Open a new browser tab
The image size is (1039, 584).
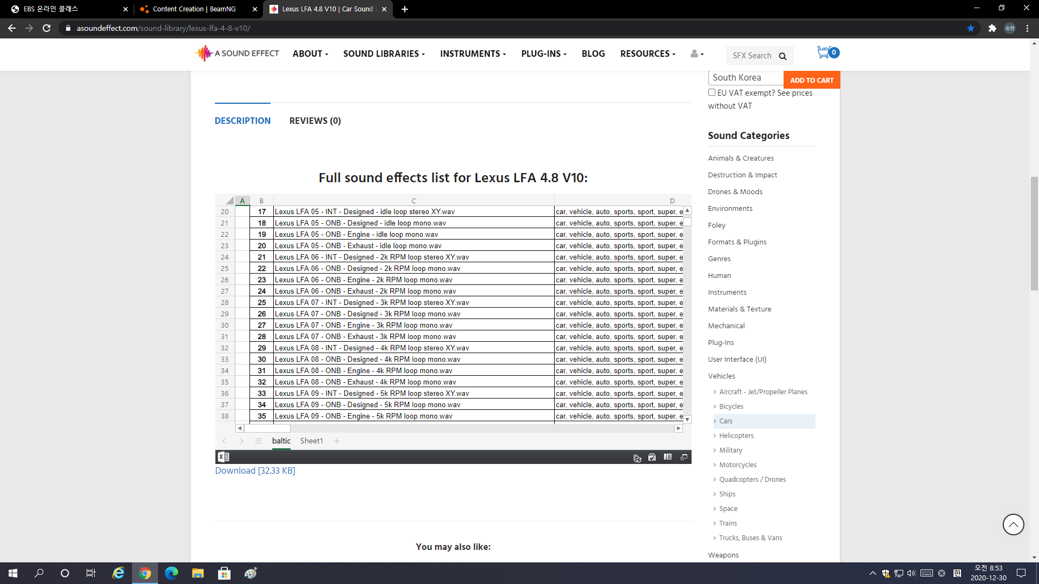point(405,9)
